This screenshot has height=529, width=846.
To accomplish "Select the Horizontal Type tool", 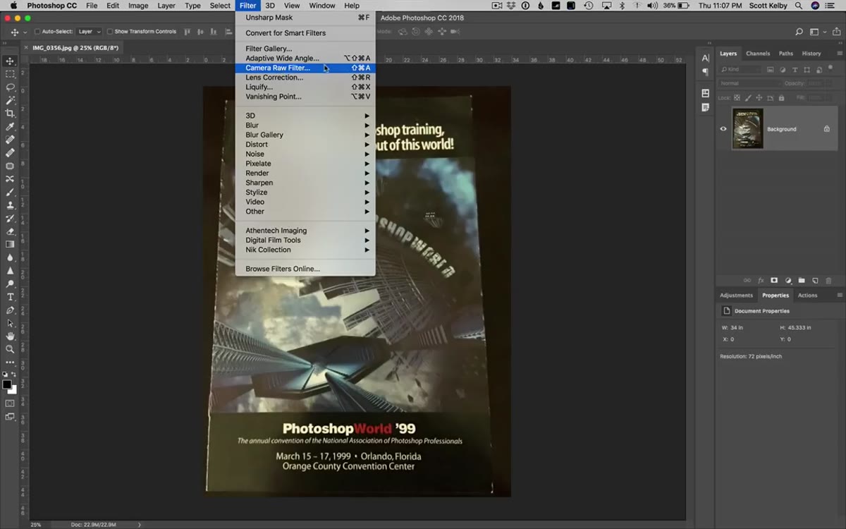I will point(10,297).
